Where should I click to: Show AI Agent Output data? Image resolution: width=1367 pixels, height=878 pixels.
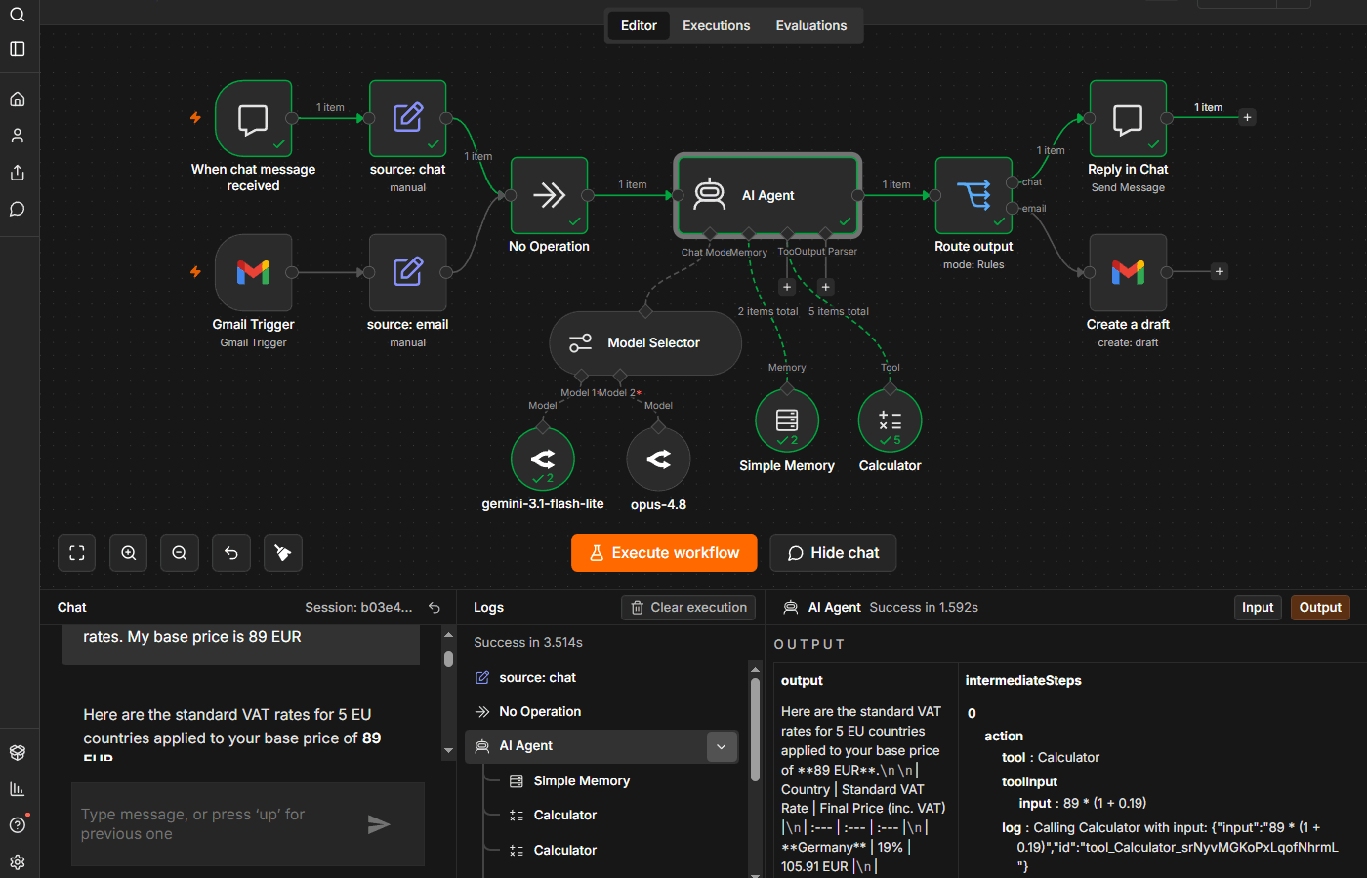tap(1320, 607)
